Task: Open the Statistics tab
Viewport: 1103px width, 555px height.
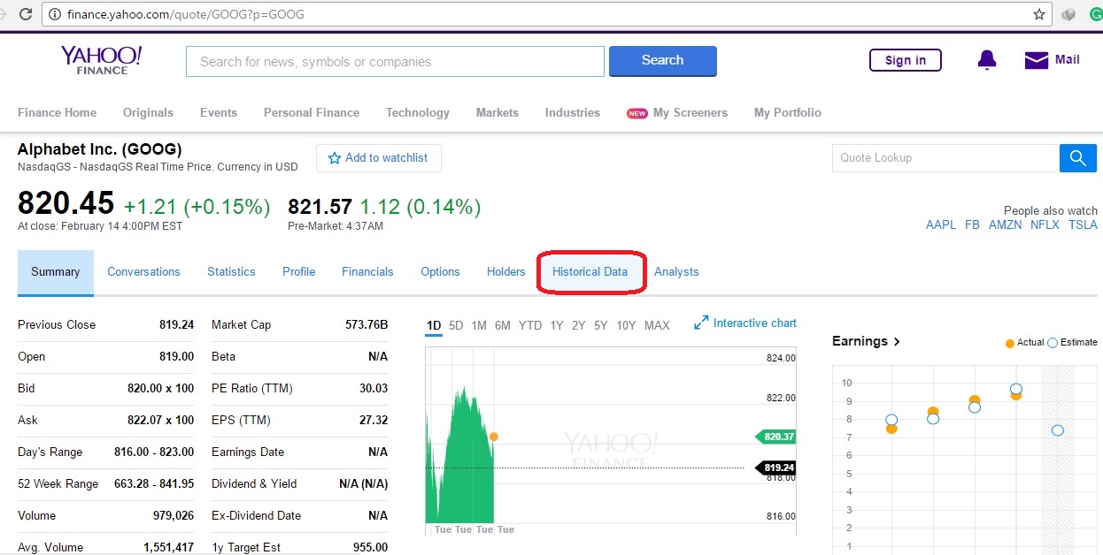Action: click(x=231, y=271)
